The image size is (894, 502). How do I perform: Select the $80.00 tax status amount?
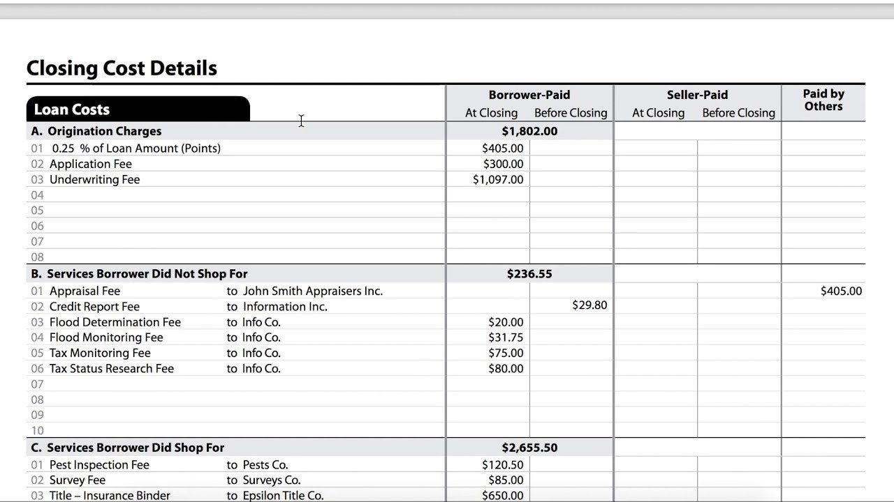pos(506,369)
